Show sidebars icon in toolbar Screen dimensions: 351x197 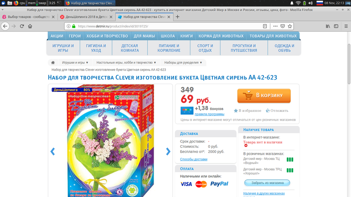coord(336,26)
